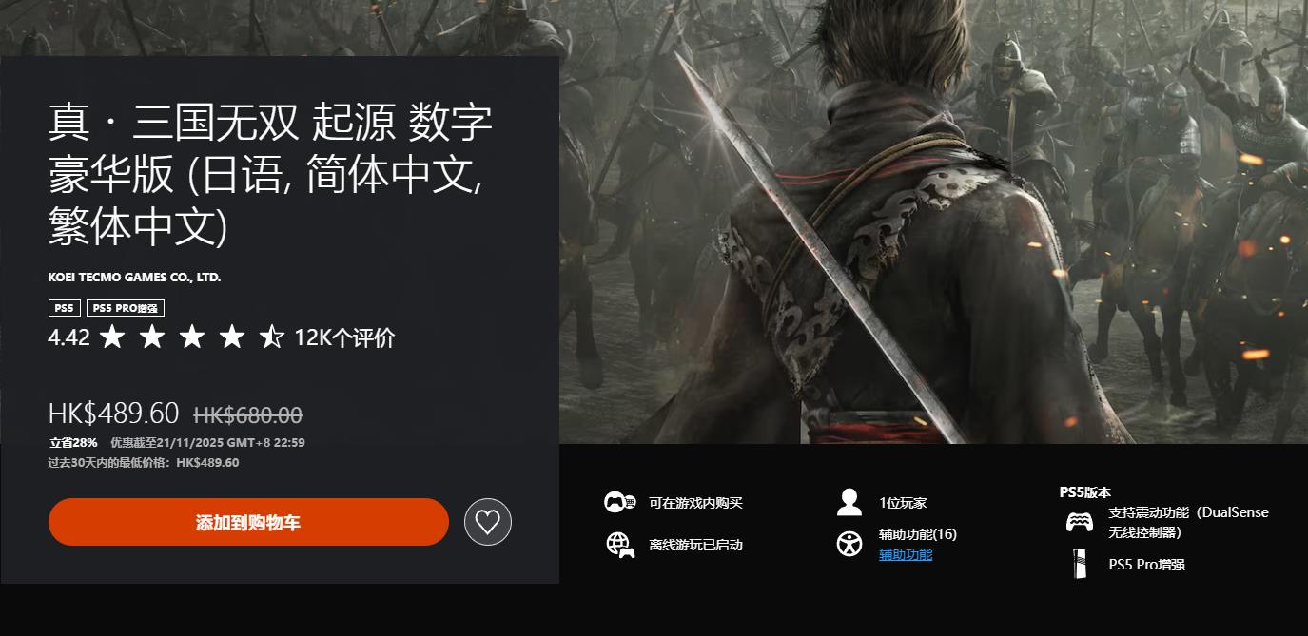Click 添加到购物车 add to cart button

pos(248,522)
